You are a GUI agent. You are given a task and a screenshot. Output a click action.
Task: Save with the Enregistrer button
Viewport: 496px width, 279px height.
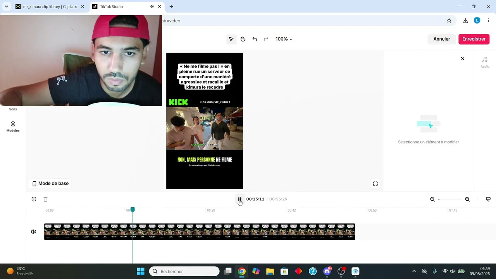pos(474,39)
